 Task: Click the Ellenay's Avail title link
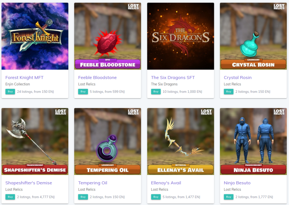[x=166, y=183]
